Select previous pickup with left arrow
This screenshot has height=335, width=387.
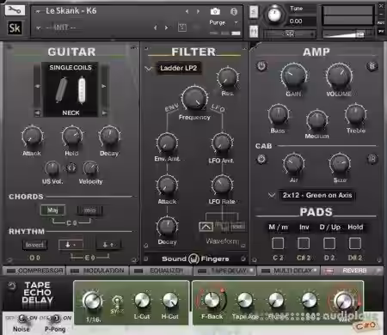point(37,86)
